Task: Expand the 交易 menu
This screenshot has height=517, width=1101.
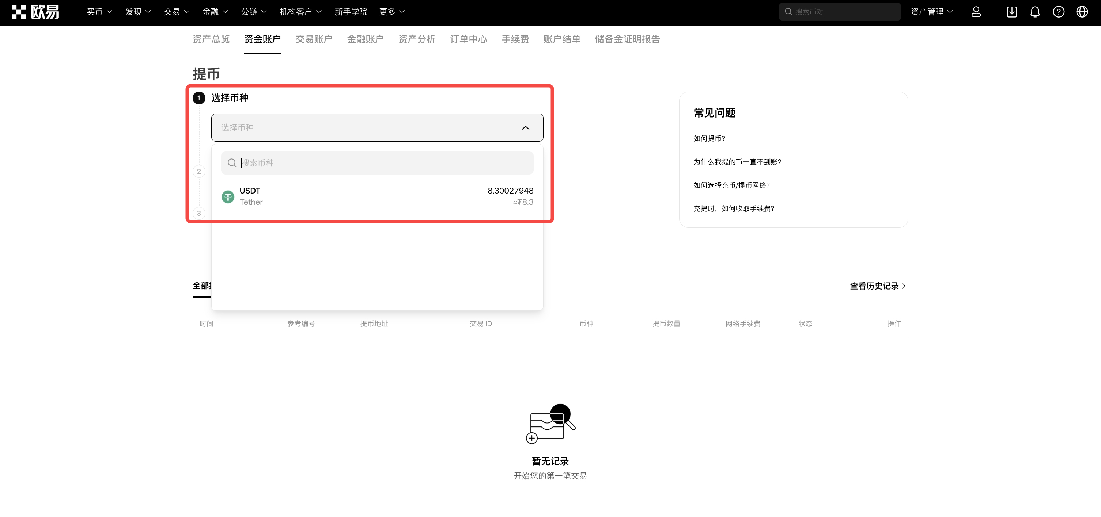Action: (x=177, y=12)
